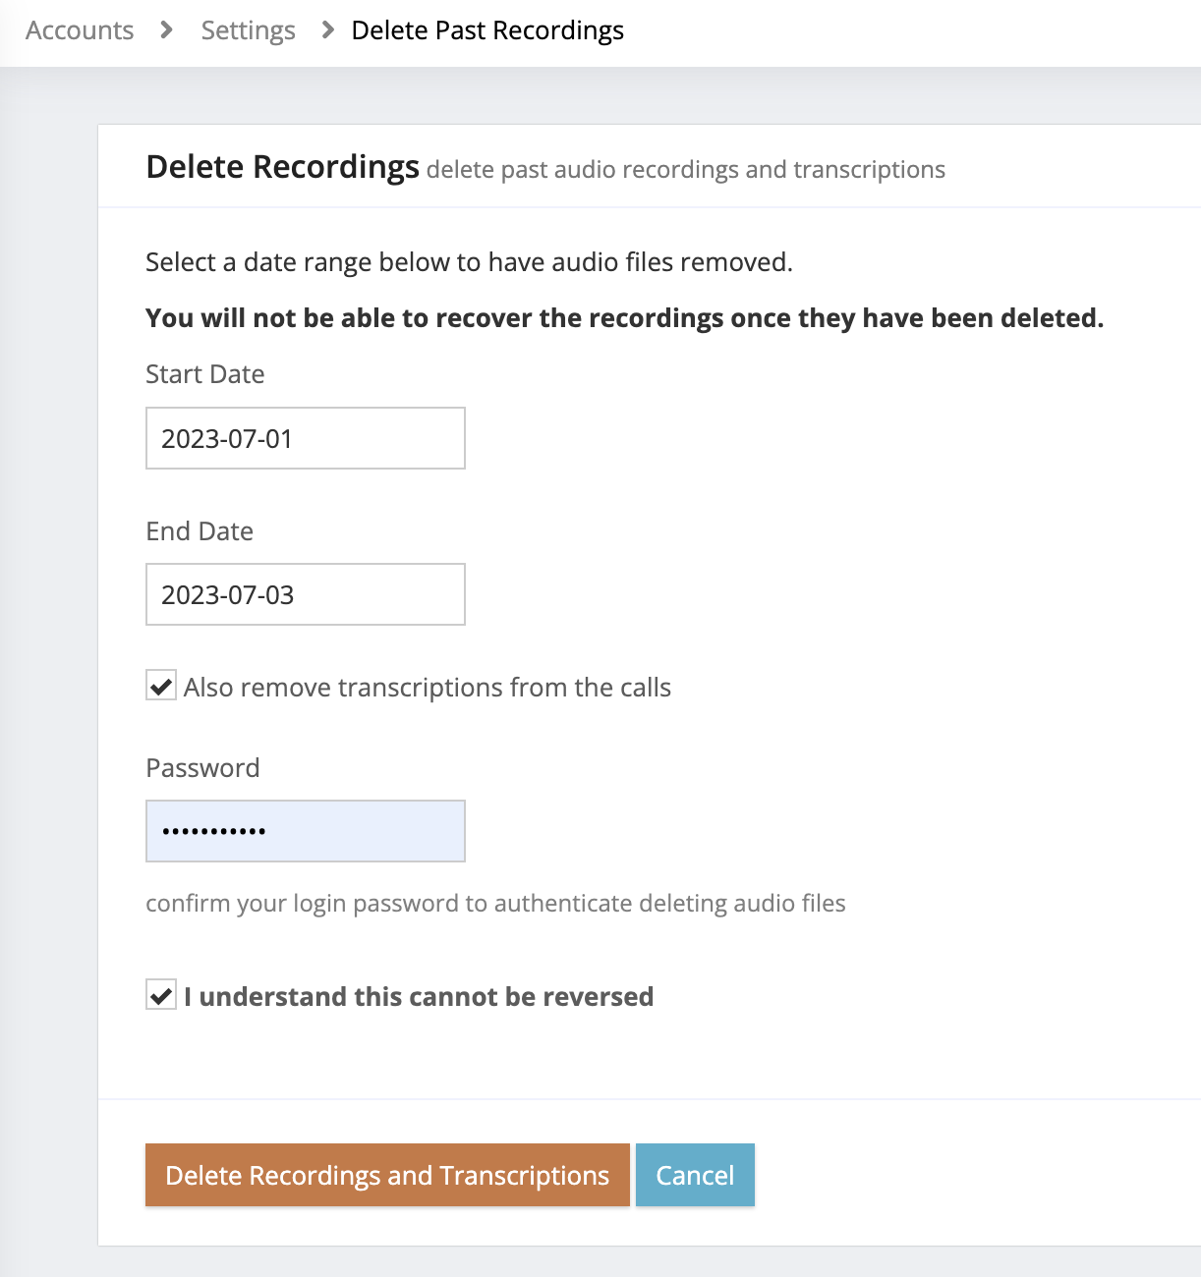
Task: Click inside the Password field
Action: 305,830
